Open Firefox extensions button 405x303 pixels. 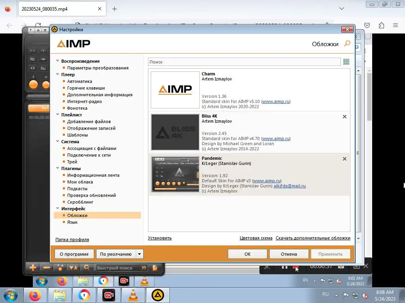coord(381,25)
